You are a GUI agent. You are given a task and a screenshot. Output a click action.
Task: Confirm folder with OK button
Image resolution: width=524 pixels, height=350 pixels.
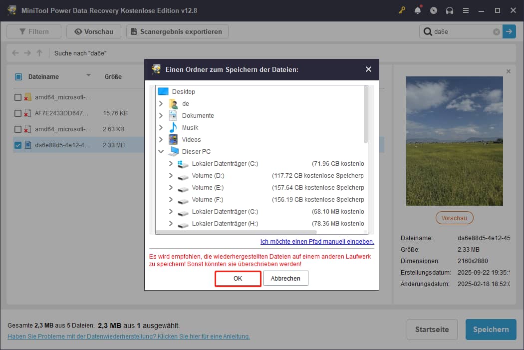click(x=238, y=279)
